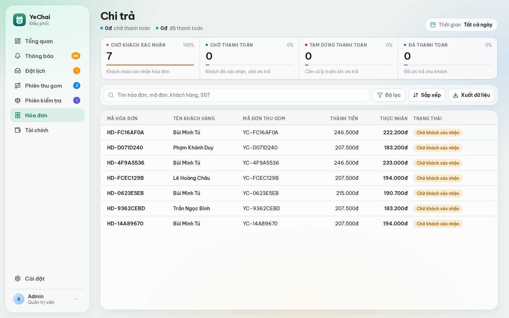
Task: Open invoice HD-14A89670
Action: 125,224
